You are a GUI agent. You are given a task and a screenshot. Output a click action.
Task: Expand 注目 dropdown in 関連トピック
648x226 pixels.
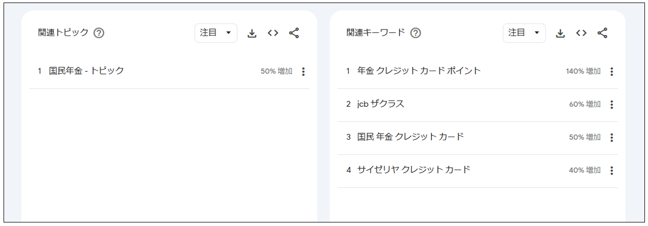pos(216,33)
